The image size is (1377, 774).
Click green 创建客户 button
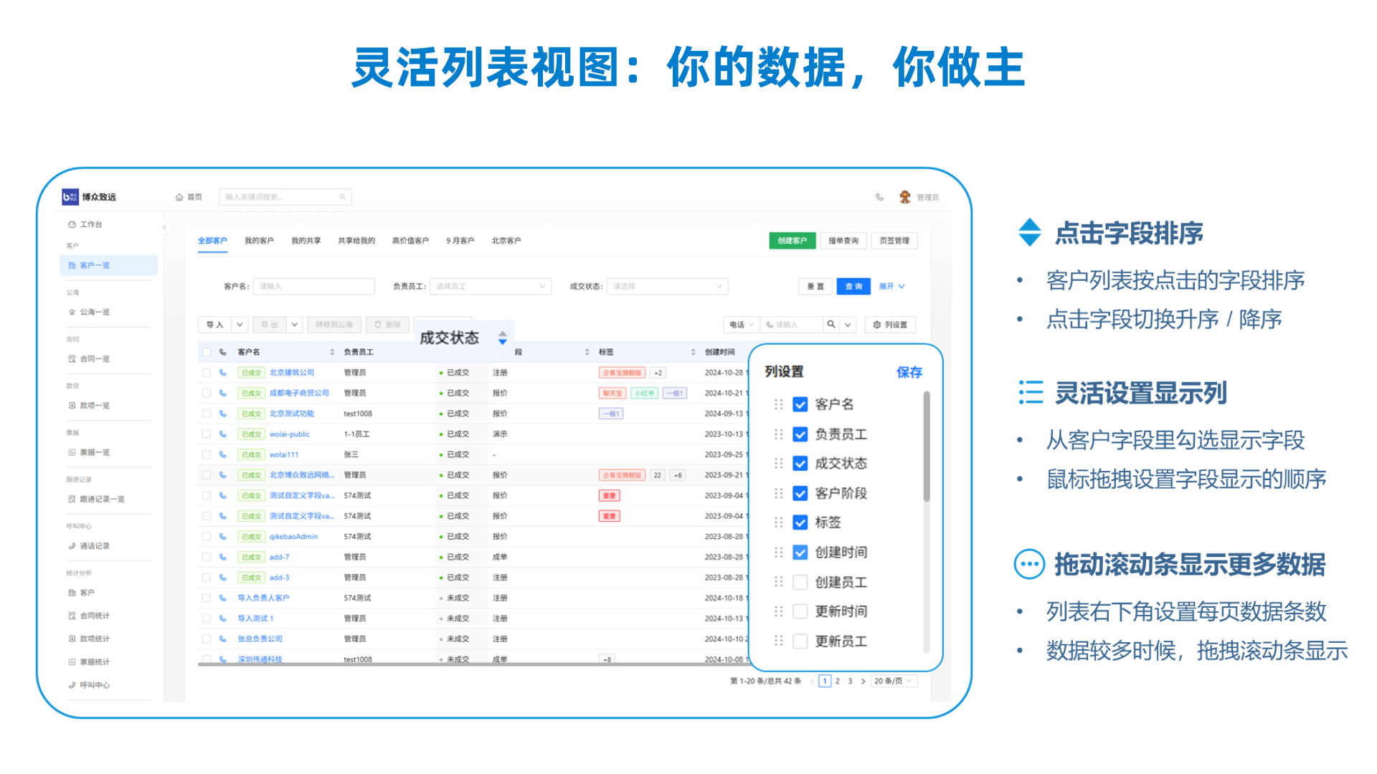[x=792, y=241]
